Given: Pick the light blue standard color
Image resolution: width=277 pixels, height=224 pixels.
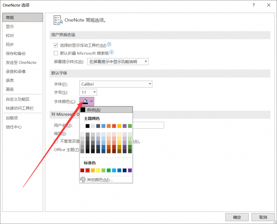Looking at the screenshot, I should pyautogui.click(x=114, y=170).
